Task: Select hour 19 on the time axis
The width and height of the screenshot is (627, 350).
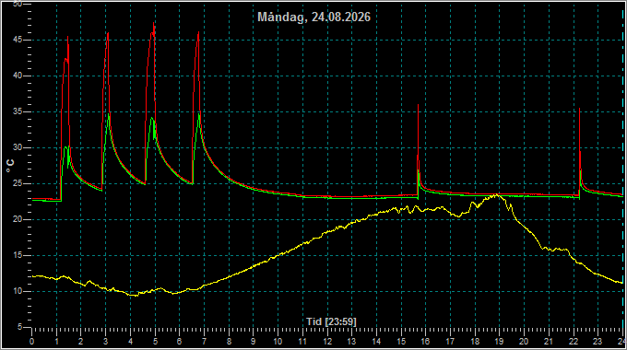Action: 500,342
